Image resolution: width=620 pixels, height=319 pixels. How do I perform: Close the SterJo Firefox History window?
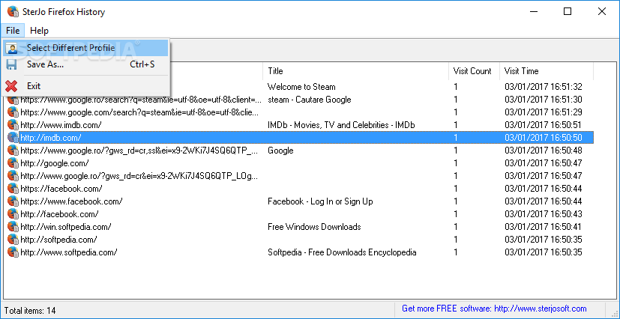click(602, 11)
